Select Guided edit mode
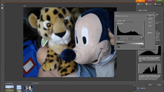The height and width of the screenshot is (92, 164). point(158,4)
